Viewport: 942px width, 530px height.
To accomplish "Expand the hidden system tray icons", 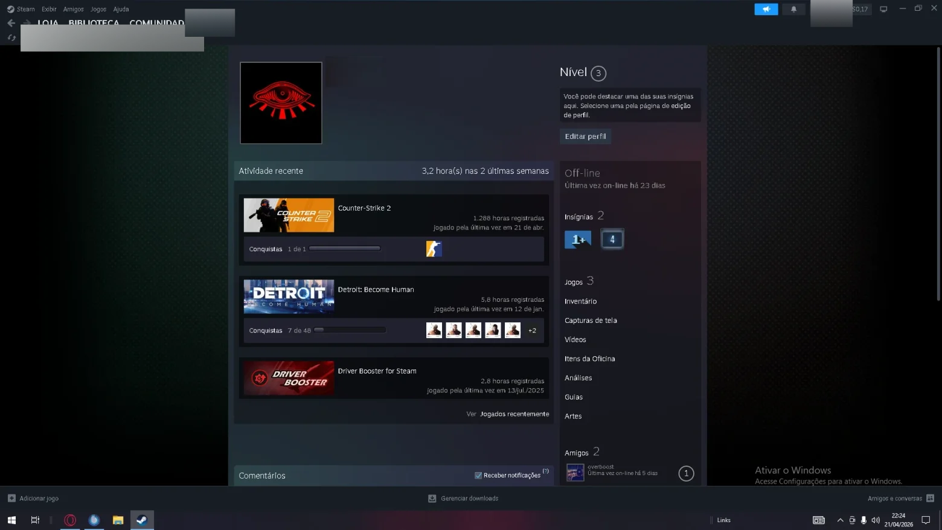I will pyautogui.click(x=840, y=520).
